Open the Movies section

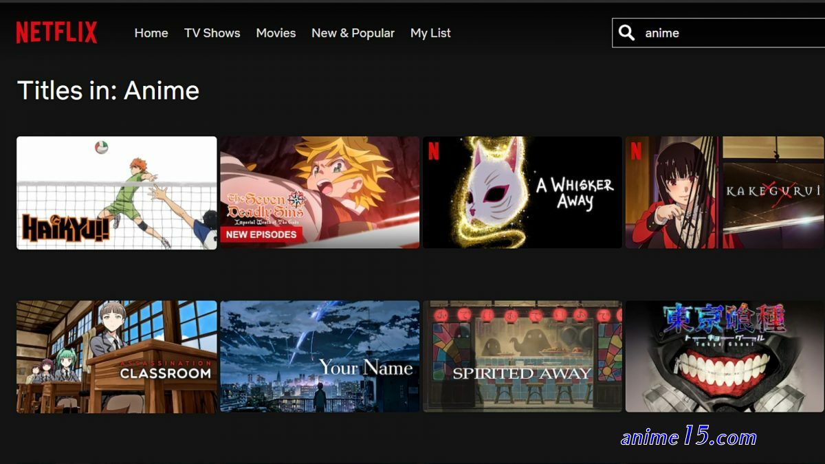(276, 33)
